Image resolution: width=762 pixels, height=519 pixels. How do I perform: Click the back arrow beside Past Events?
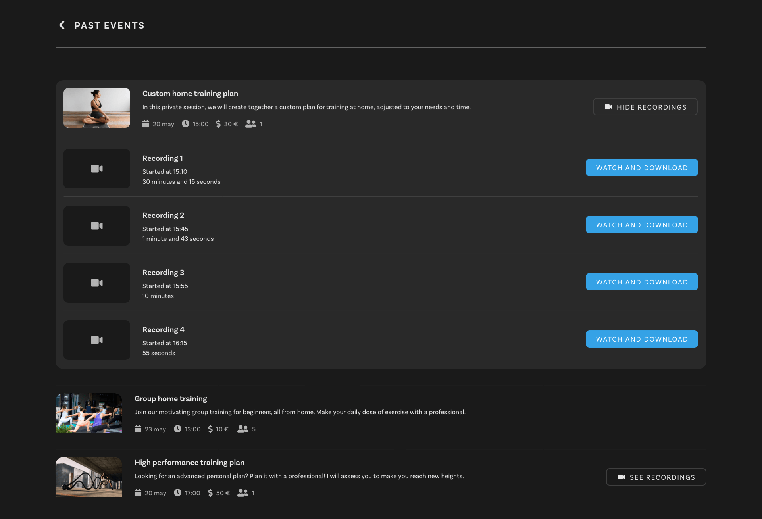coord(62,25)
